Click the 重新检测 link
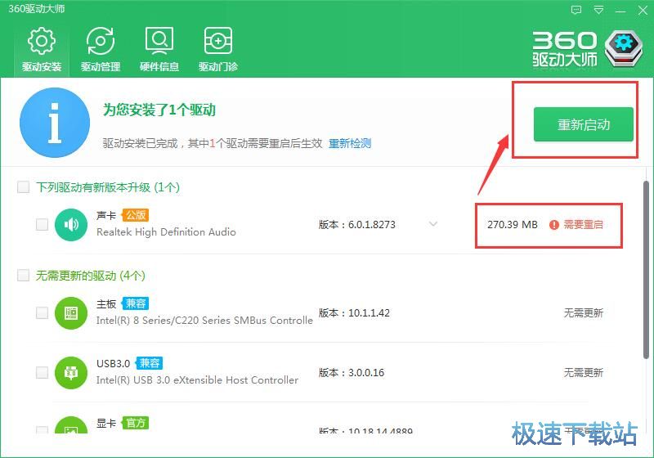The height and width of the screenshot is (458, 654). point(350,143)
